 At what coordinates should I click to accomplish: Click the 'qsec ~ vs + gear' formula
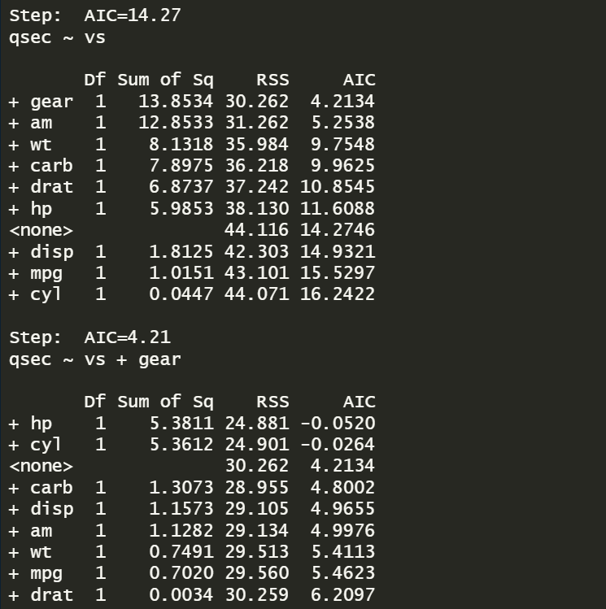94,359
